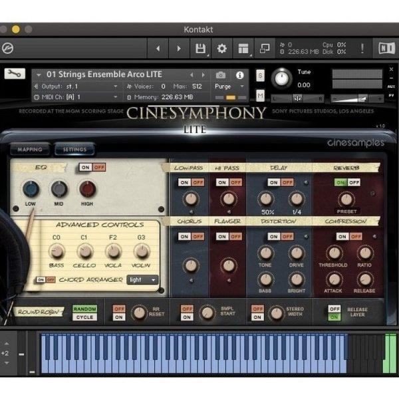Select previous instrument preset arrow

(192, 74)
